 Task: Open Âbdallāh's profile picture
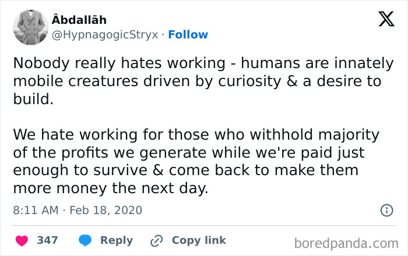(x=31, y=27)
